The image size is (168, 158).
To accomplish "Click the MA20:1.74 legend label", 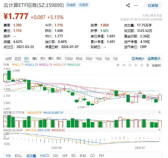I will coord(45,65).
